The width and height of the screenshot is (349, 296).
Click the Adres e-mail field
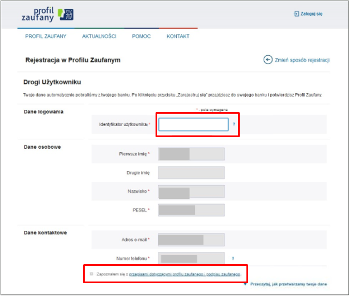[x=191, y=240]
